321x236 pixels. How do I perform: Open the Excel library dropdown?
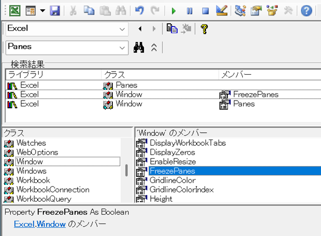click(122, 29)
